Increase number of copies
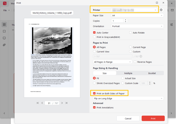The image size is (176, 124). tap(125, 20)
